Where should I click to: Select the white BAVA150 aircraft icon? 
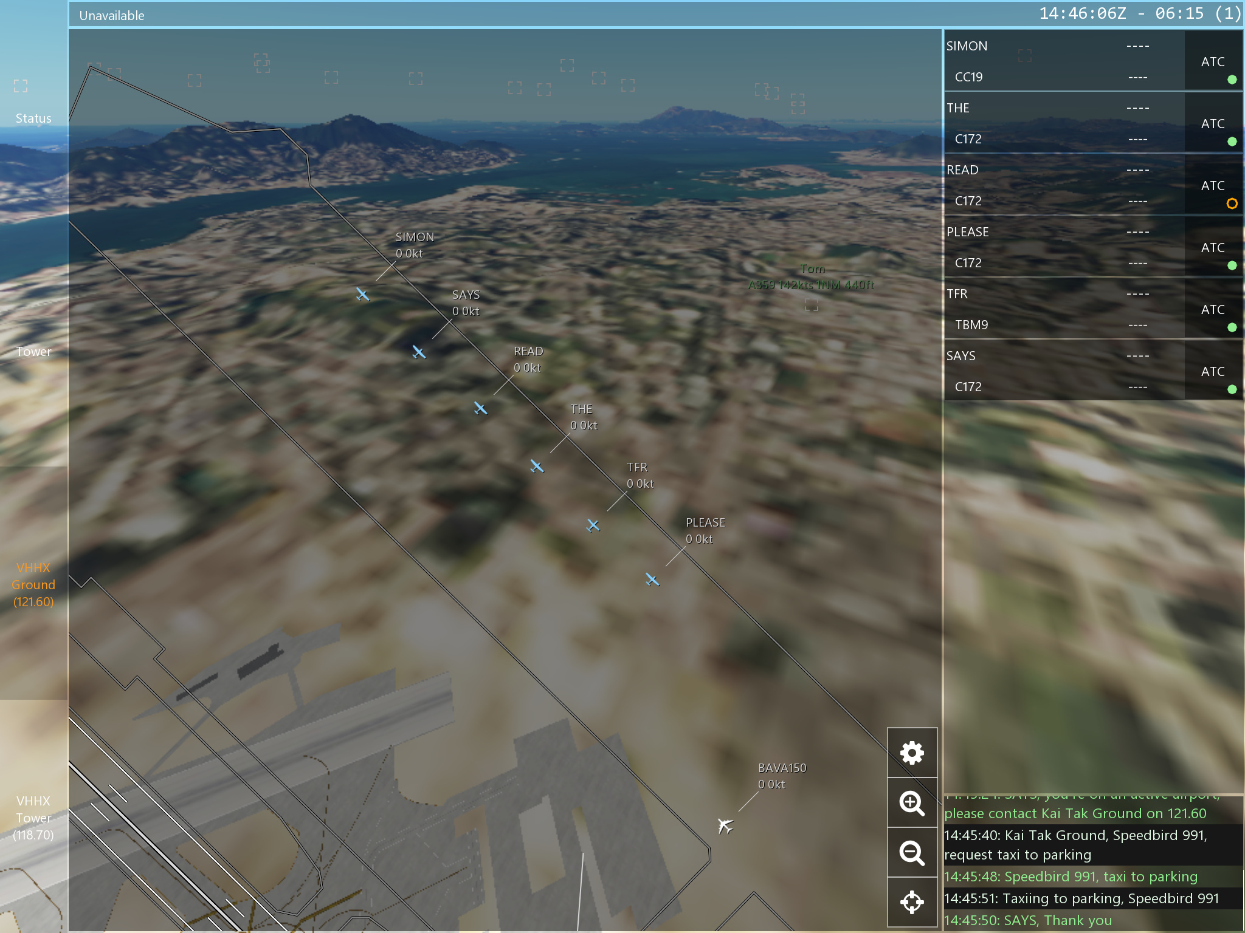tap(725, 825)
